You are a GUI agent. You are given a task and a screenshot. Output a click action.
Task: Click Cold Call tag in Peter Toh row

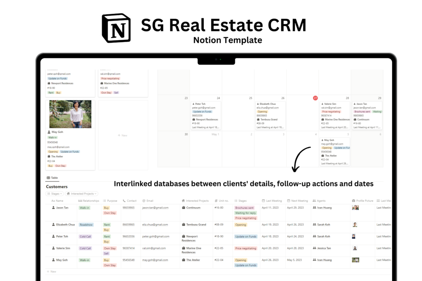point(85,237)
